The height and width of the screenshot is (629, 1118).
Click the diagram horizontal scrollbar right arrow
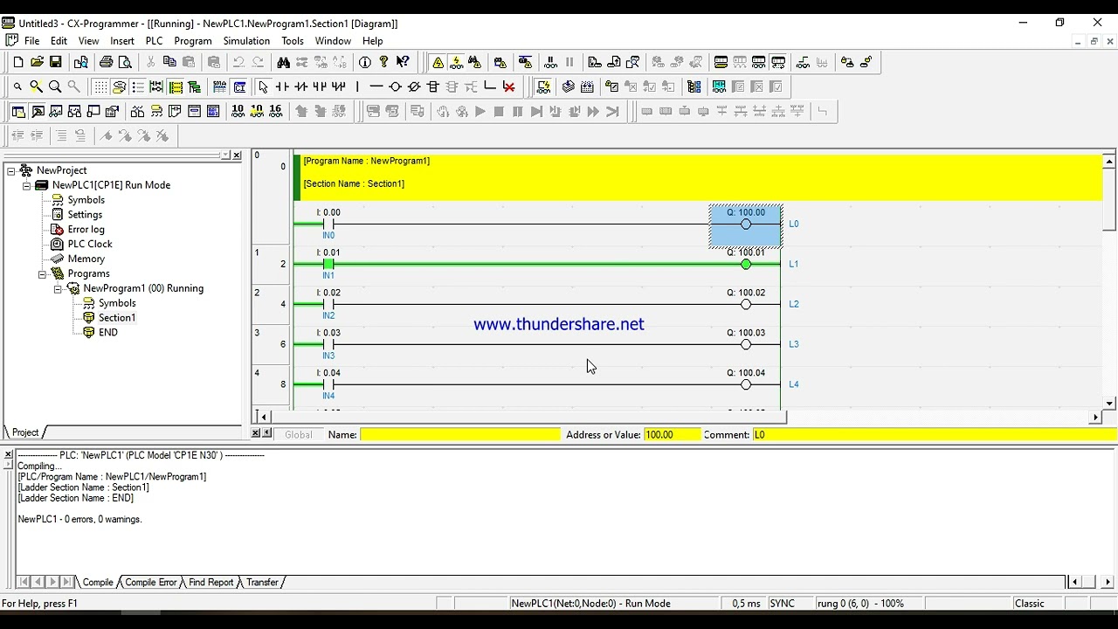pos(1095,418)
